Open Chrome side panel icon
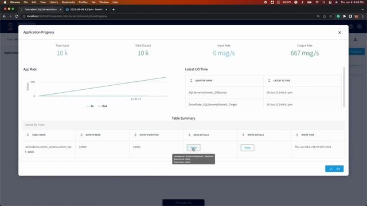The width and height of the screenshot is (367, 206). (350, 16)
